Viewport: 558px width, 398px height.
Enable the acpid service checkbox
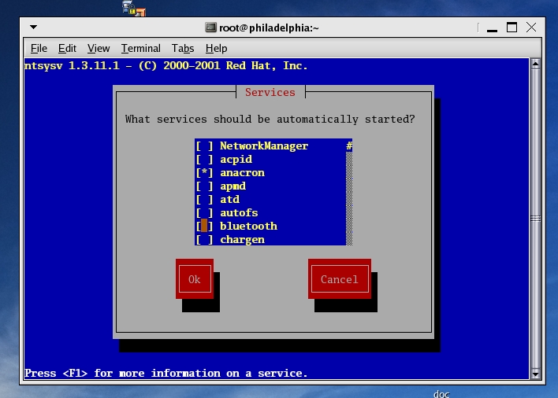click(x=204, y=160)
